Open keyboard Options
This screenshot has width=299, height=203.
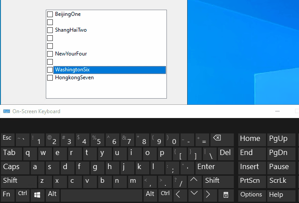tap(252, 195)
